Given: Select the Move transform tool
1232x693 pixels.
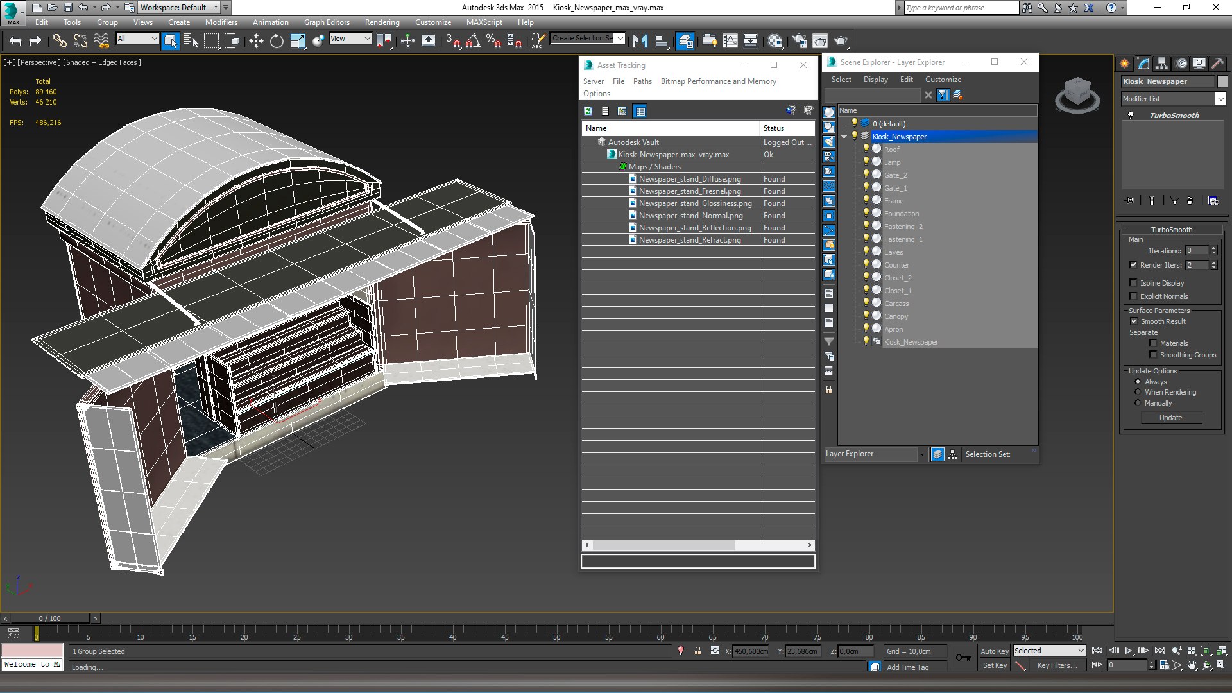Looking at the screenshot, I should click(256, 41).
